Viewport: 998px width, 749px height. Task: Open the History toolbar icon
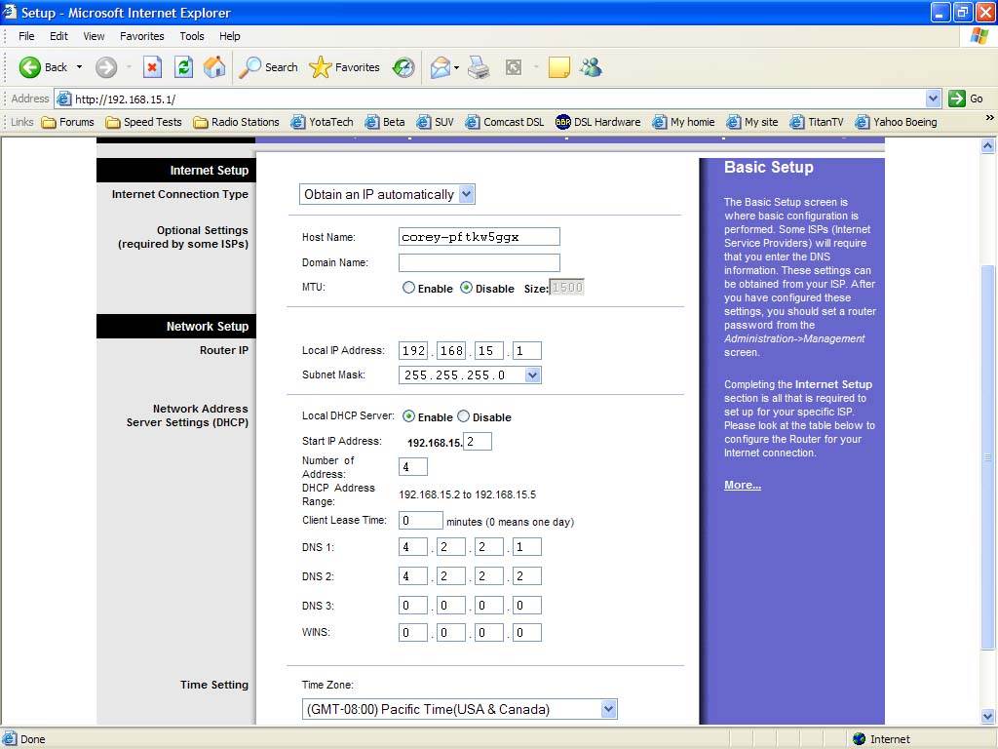tap(403, 67)
